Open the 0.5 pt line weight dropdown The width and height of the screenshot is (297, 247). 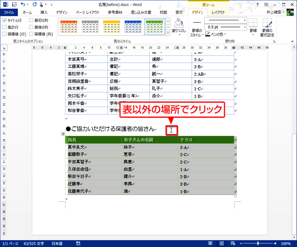[245, 27]
